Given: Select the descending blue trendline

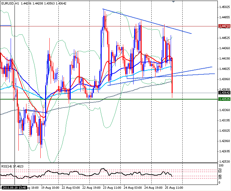Looking at the screenshot, I should tap(147, 22).
